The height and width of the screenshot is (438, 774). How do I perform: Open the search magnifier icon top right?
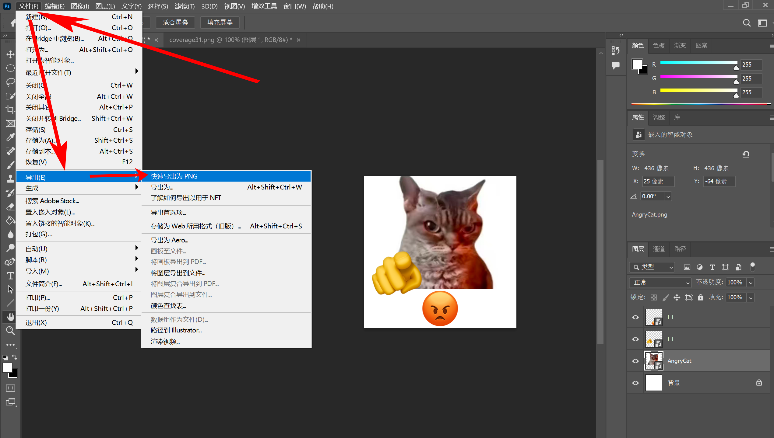tap(747, 23)
